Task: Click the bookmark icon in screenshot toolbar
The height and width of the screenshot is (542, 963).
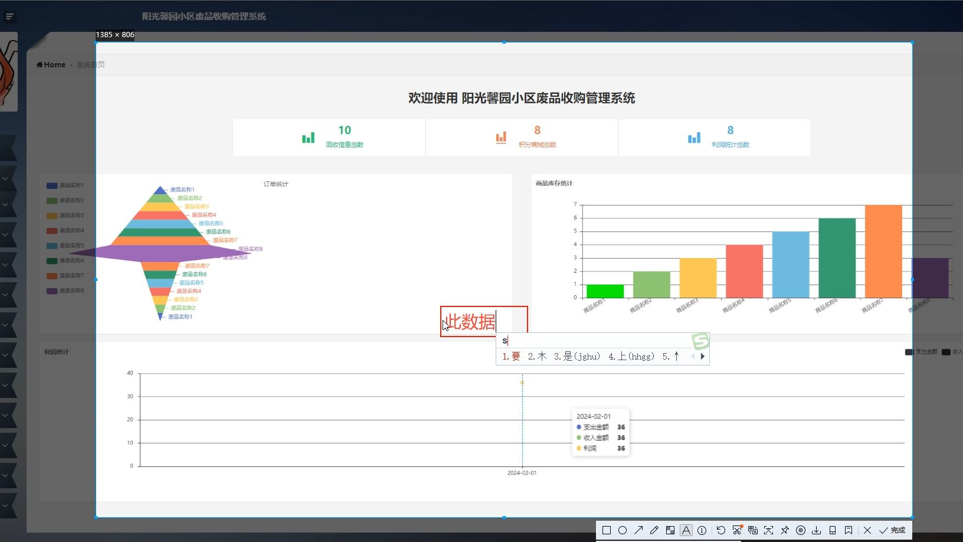Action: coord(849,530)
